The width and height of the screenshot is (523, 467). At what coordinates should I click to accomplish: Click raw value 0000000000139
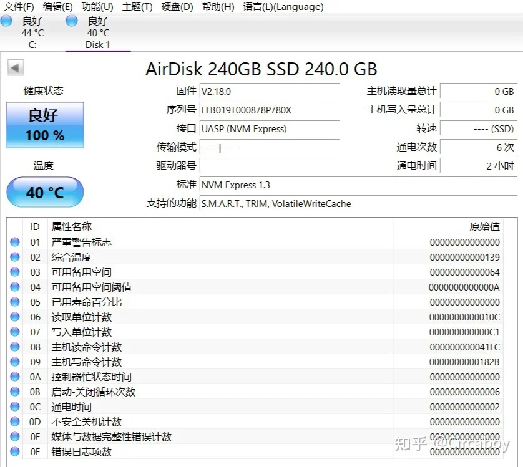pos(464,257)
